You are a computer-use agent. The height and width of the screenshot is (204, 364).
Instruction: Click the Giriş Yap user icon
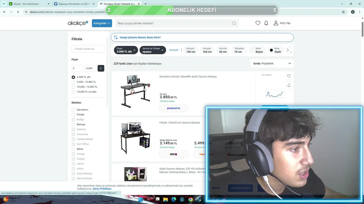(276, 23)
